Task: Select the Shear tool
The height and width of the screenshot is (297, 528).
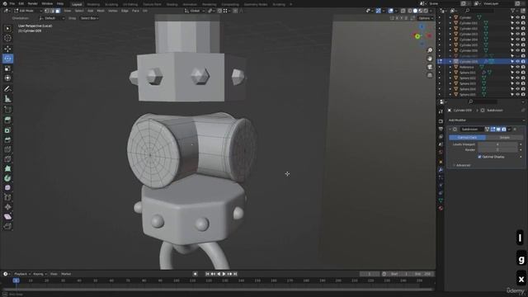Action: point(7,216)
